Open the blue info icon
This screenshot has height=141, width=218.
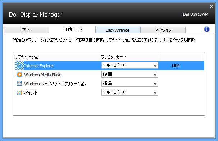(207, 29)
